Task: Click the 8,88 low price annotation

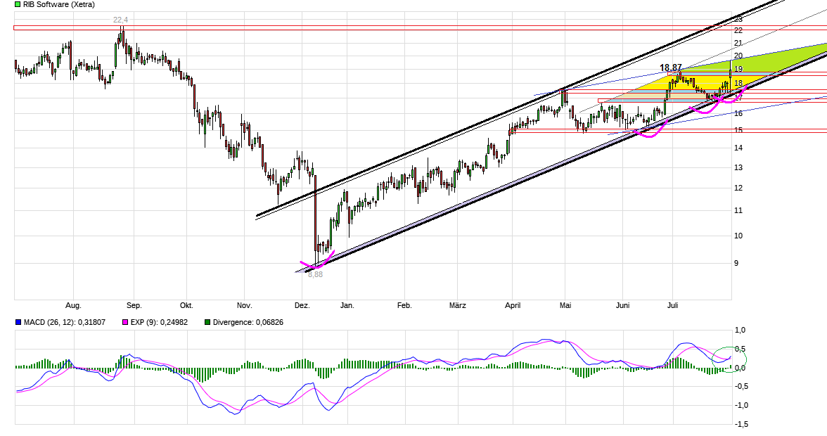Action: (315, 275)
